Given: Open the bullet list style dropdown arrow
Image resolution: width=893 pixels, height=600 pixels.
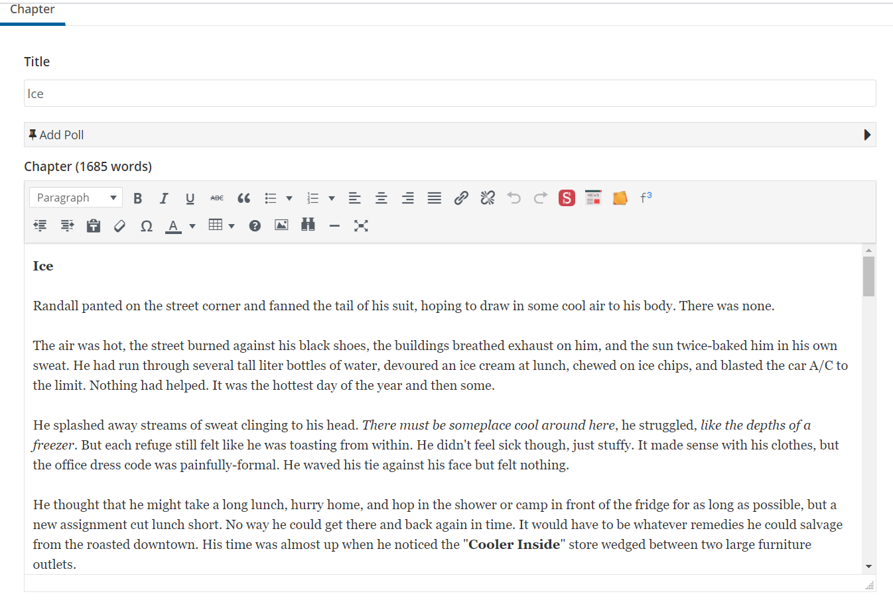Looking at the screenshot, I should pyautogui.click(x=289, y=198).
